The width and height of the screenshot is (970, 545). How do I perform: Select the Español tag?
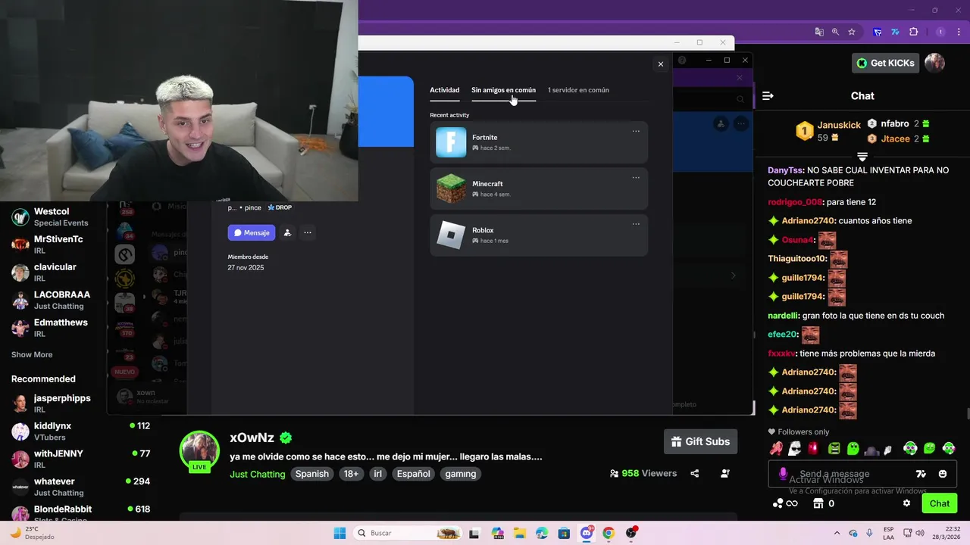(415, 474)
